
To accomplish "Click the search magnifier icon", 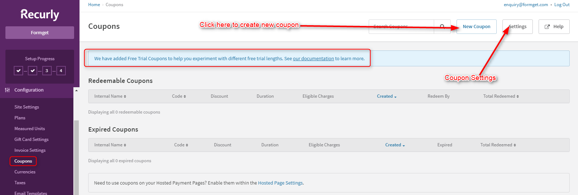I will [442, 27].
